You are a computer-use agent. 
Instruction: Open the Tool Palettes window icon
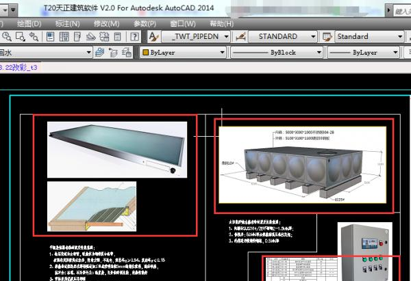click(x=77, y=37)
